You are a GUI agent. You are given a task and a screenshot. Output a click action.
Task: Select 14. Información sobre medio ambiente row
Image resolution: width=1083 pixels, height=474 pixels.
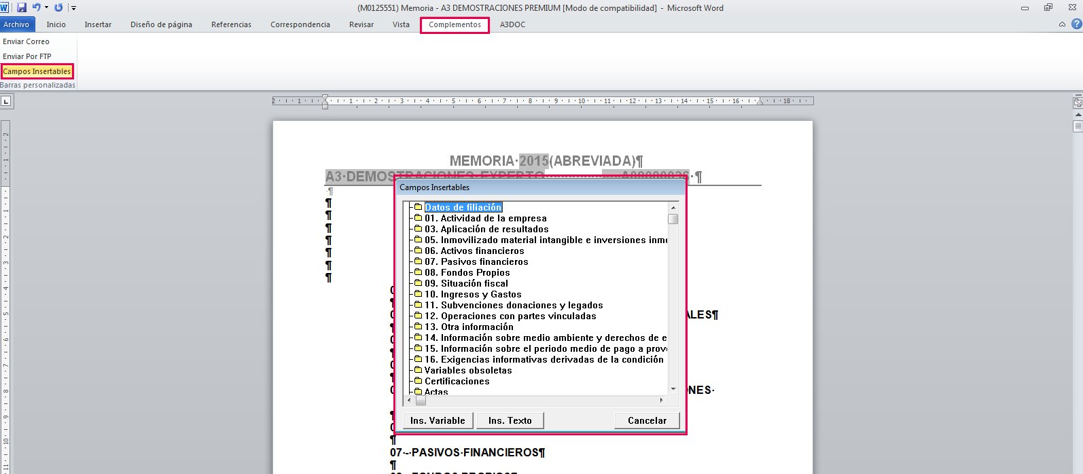[541, 338]
